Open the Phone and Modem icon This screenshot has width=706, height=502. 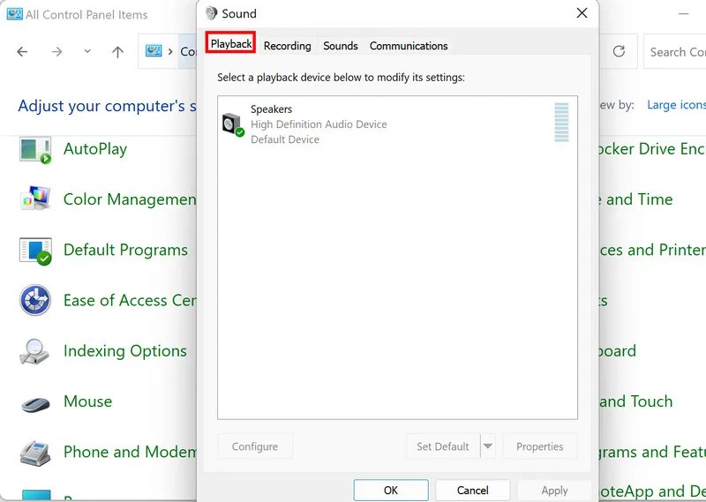coord(34,453)
